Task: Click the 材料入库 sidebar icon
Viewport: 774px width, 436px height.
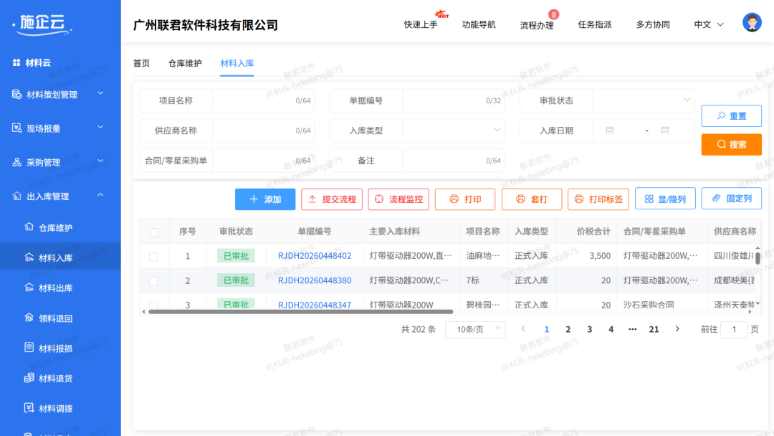Action: click(29, 257)
